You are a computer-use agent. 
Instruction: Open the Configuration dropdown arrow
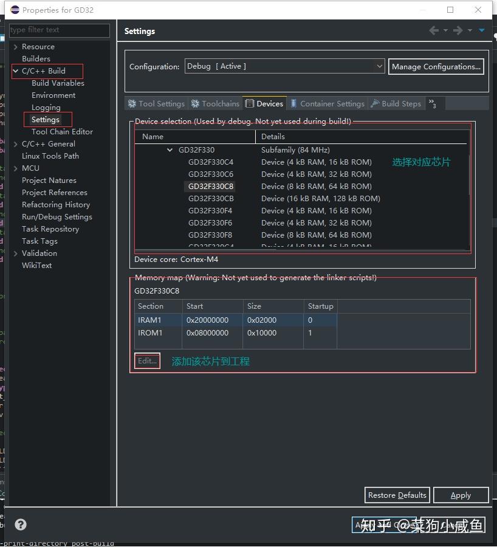coord(379,66)
